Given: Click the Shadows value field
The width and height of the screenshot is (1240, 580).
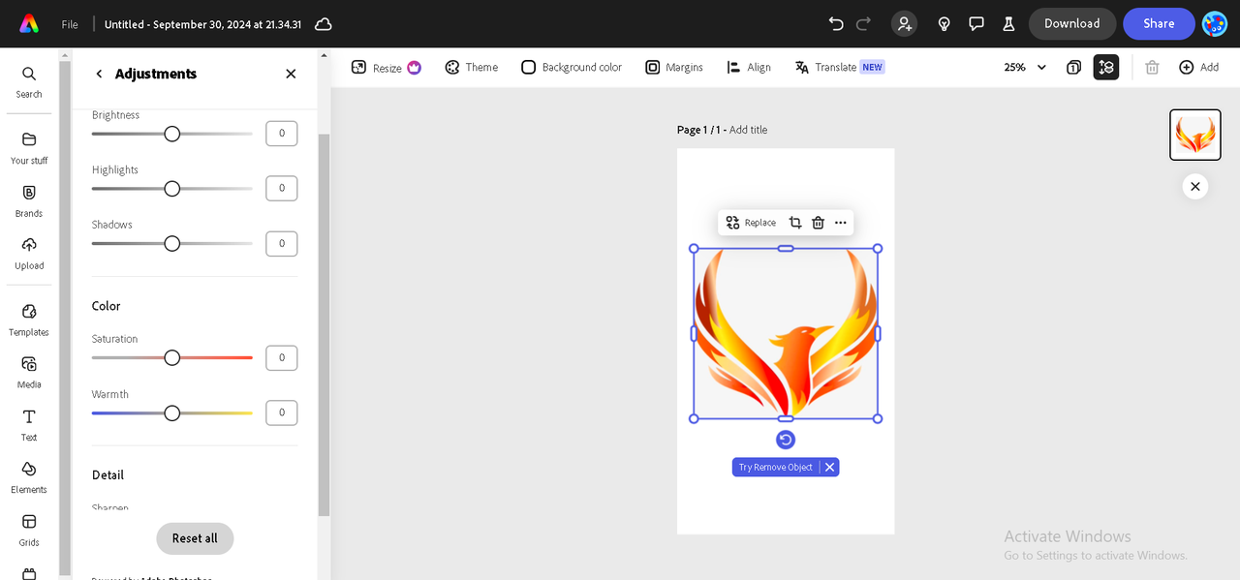Looking at the screenshot, I should click(282, 243).
